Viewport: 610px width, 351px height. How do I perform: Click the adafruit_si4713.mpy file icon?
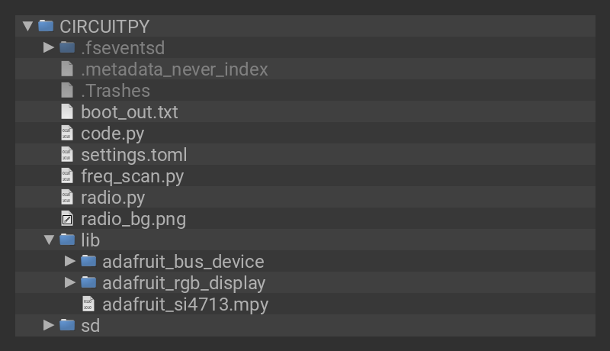click(x=88, y=304)
